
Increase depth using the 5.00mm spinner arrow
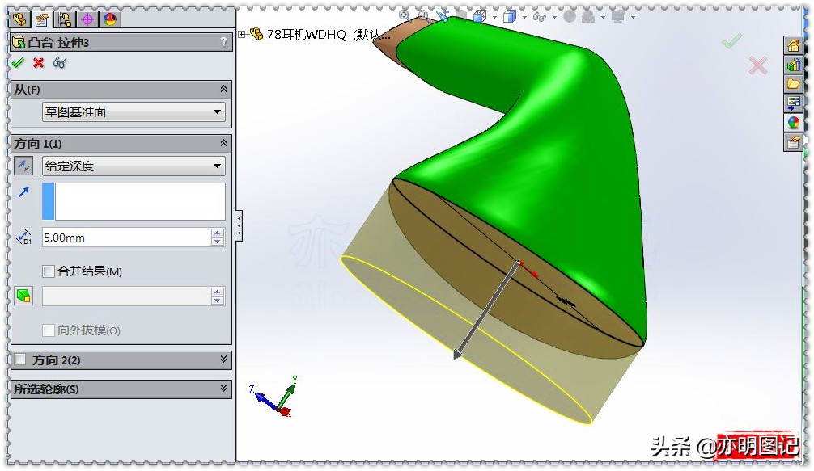tap(218, 233)
